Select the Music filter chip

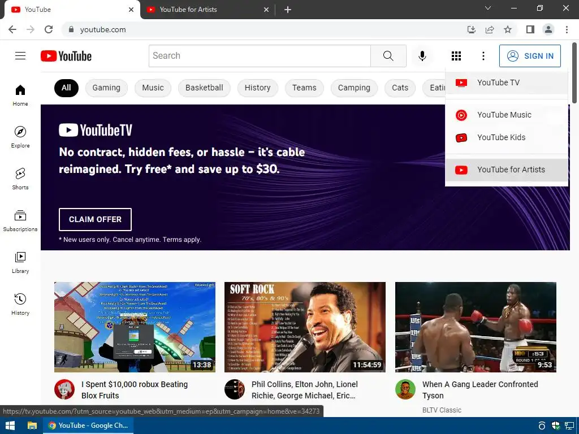point(153,88)
